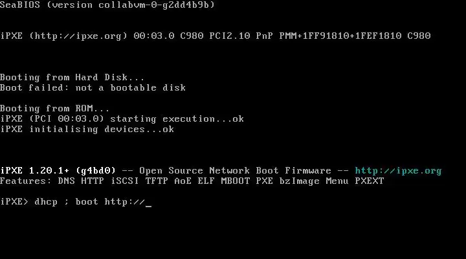Click the (http://ipxe.org) text in header line
The width and height of the screenshot is (466, 259).
coord(78,36)
